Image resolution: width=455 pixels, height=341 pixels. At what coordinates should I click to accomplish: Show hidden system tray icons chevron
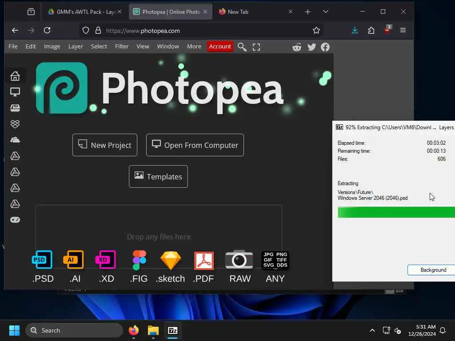pos(372,330)
